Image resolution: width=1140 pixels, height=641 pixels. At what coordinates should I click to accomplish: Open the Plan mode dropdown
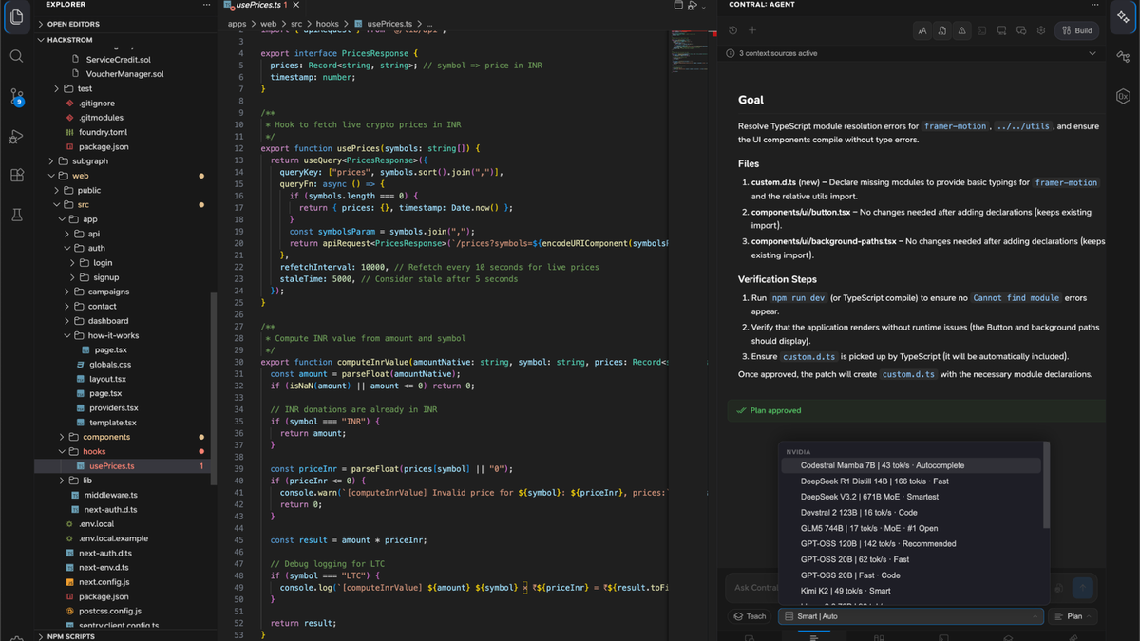[1073, 616]
